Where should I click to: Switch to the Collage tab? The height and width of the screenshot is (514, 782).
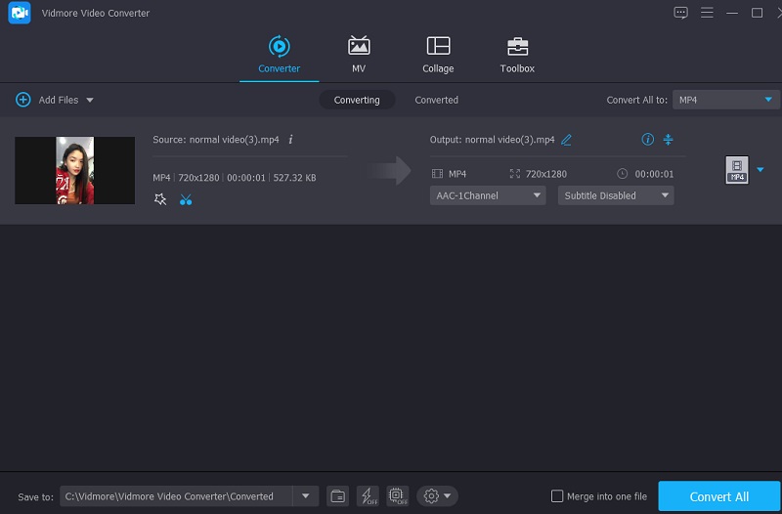tap(438, 55)
